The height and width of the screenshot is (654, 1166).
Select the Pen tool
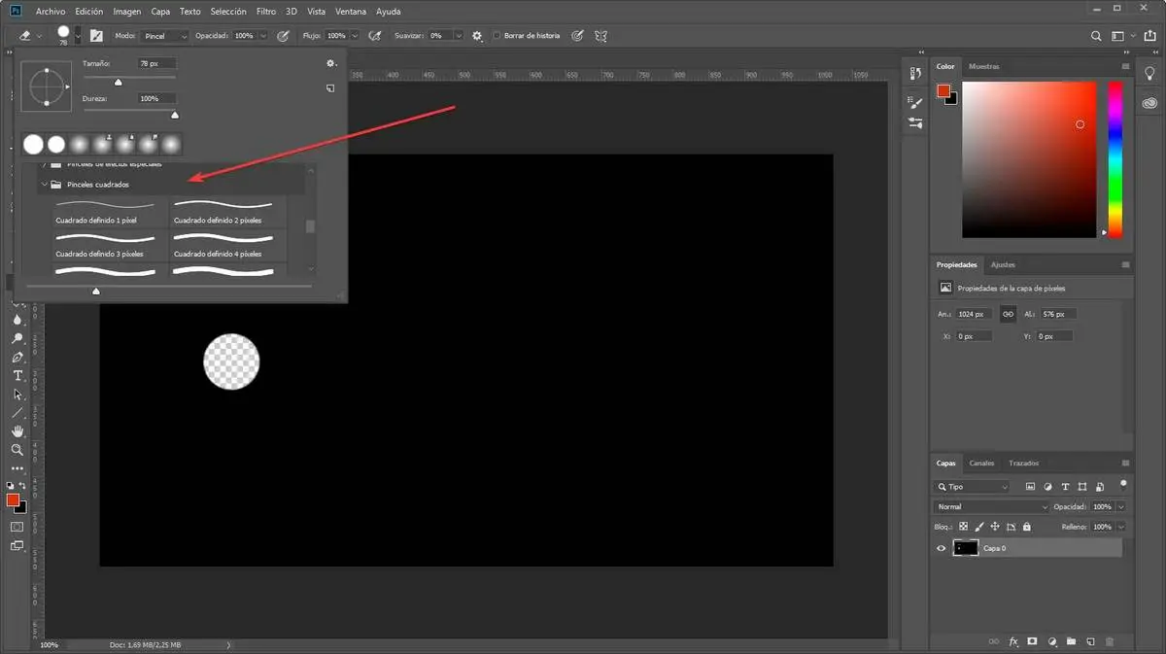point(17,358)
